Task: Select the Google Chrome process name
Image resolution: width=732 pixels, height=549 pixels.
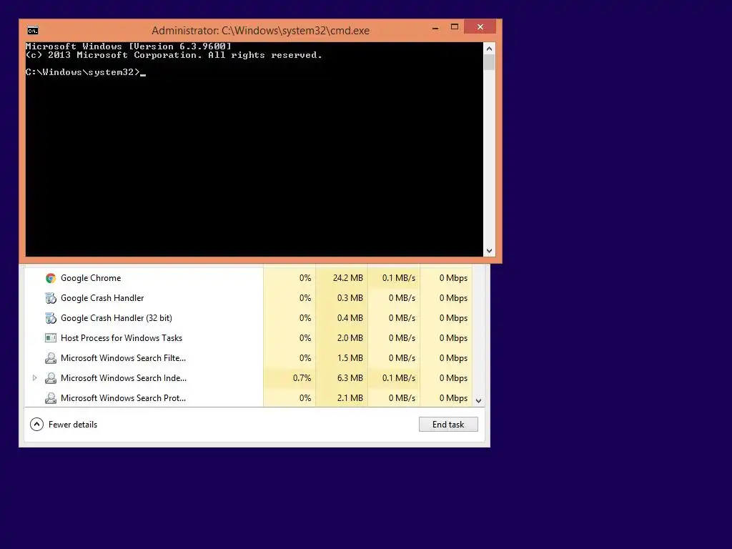Action: click(91, 278)
